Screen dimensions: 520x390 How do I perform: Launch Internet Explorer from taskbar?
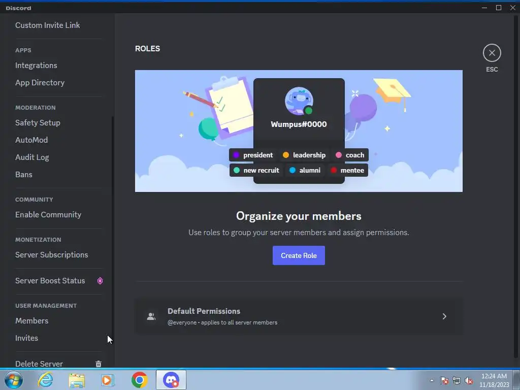(x=45, y=380)
